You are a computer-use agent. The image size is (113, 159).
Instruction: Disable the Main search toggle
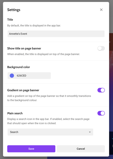101,113
